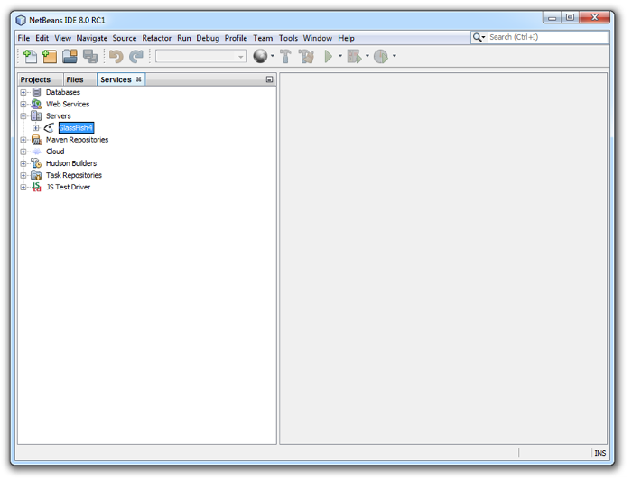Click the Profile Project toolbar icon

click(380, 56)
